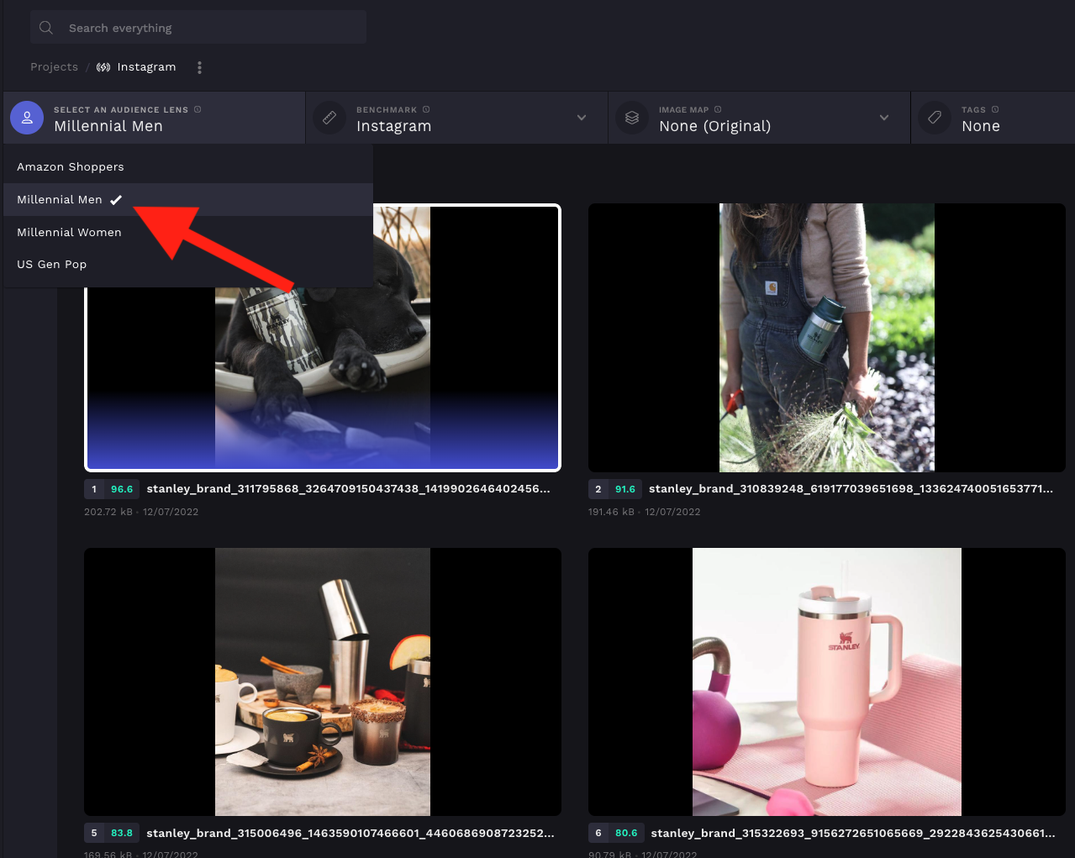Pick the checked Millennial Men option
The height and width of the screenshot is (858, 1075).
60,200
